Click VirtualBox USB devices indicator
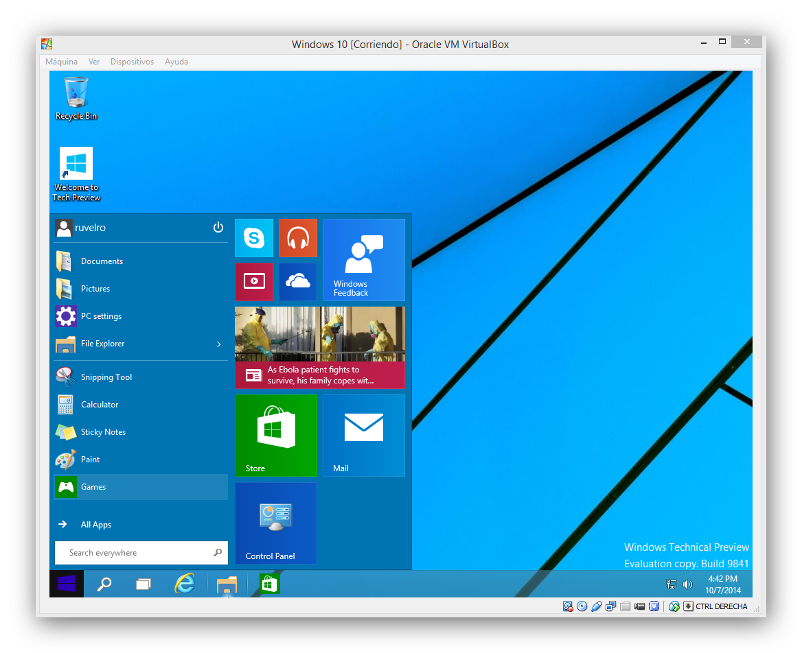 [x=597, y=606]
